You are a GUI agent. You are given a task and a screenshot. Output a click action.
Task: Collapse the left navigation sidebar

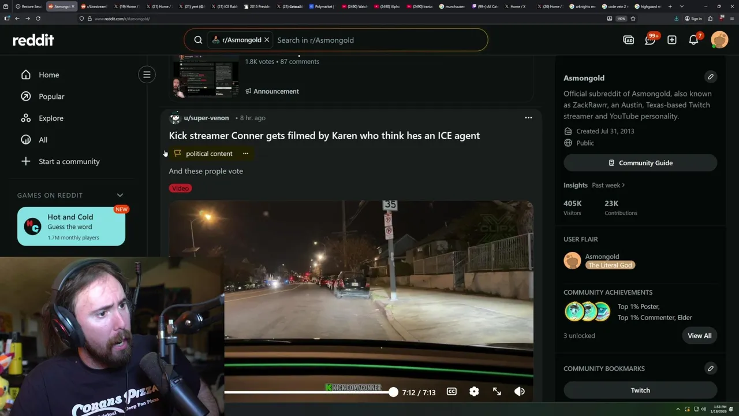pos(147,75)
